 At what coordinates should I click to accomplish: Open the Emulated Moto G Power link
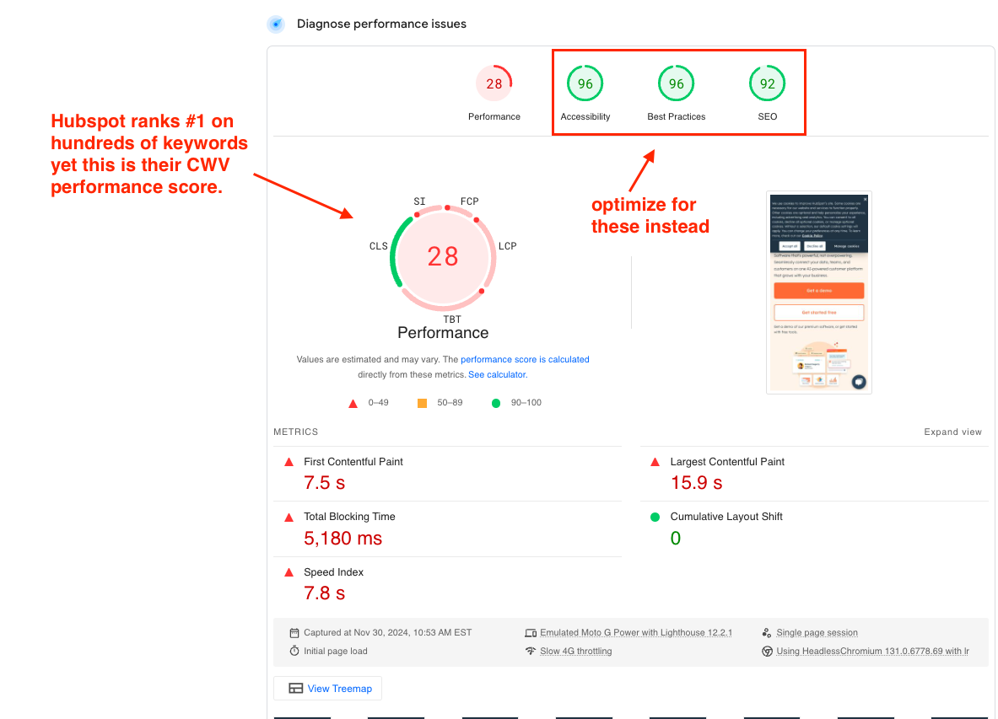pos(636,632)
